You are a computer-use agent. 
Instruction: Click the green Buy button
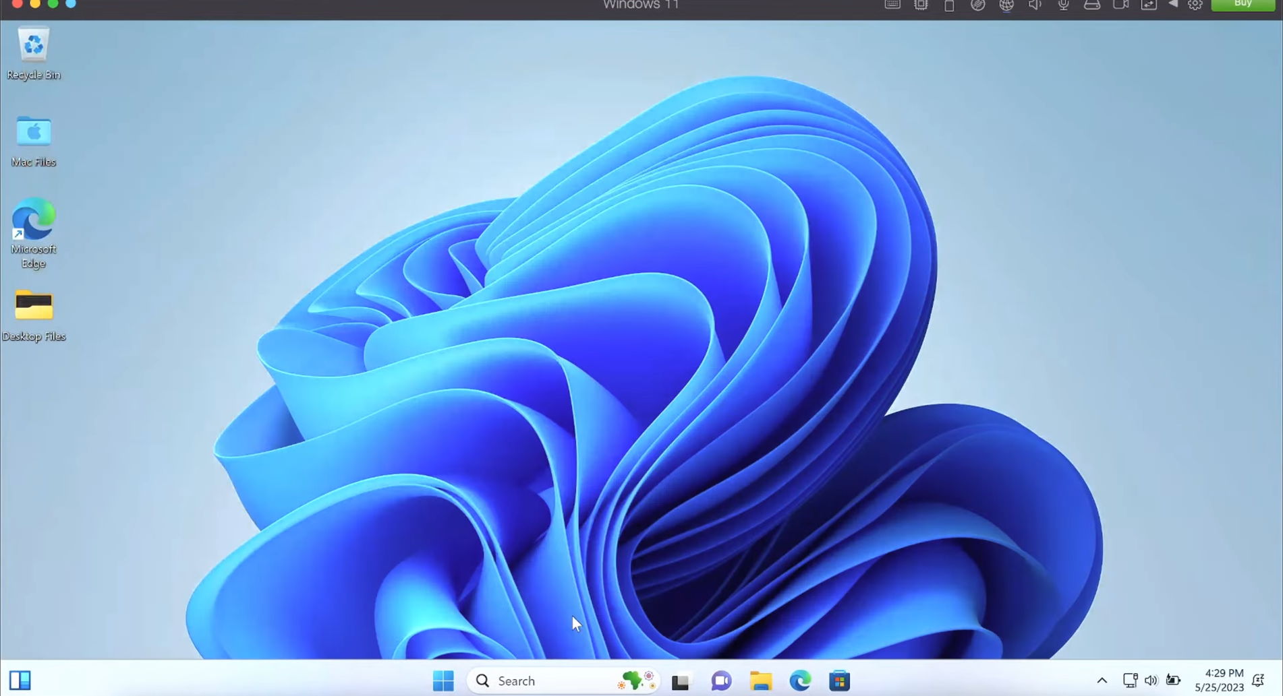click(1243, 5)
